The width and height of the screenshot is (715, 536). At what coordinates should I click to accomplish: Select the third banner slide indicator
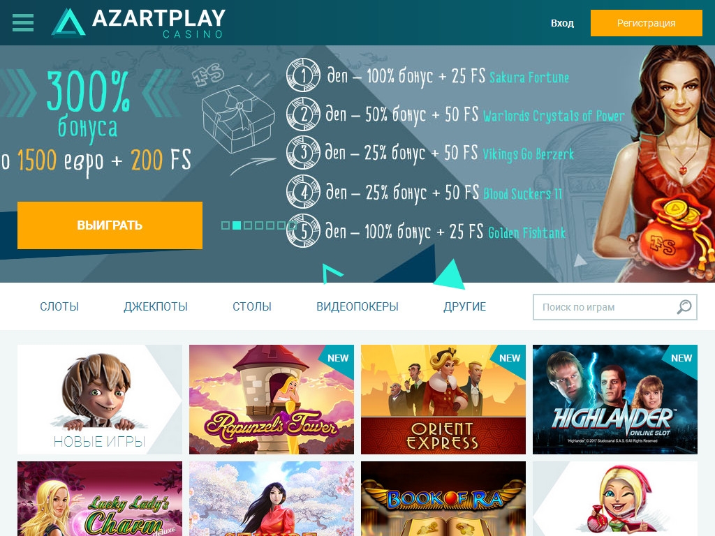tap(248, 225)
